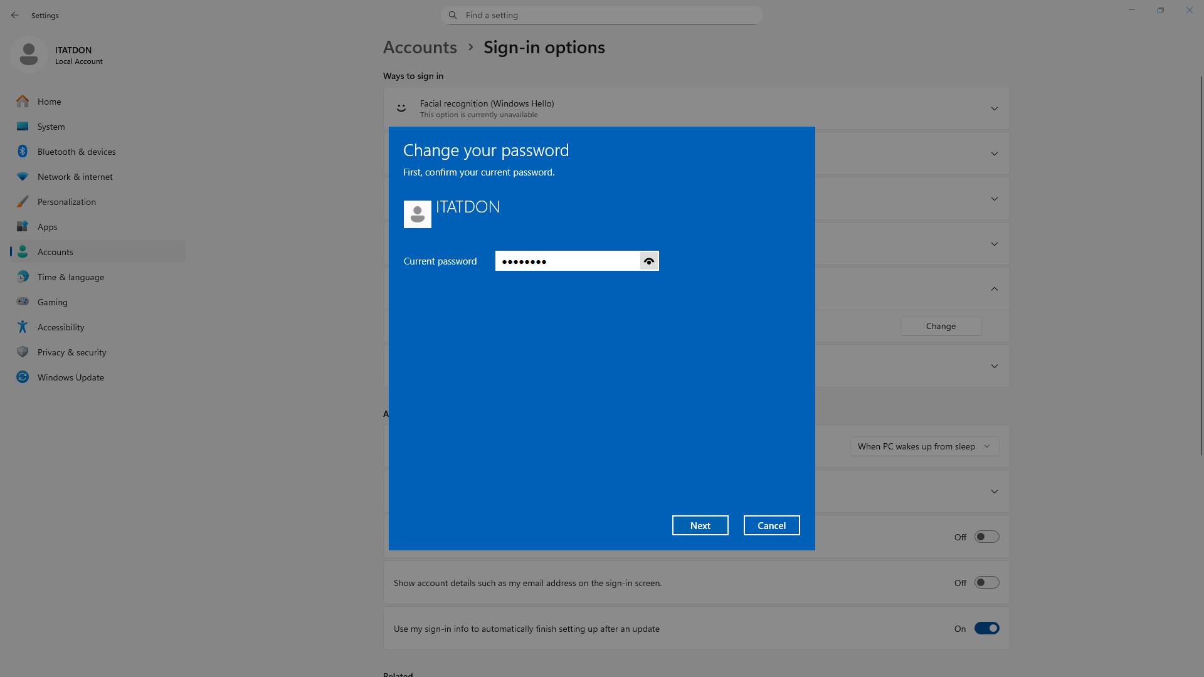Open 'When PC wakes up from sleep' dropdown

click(x=924, y=446)
